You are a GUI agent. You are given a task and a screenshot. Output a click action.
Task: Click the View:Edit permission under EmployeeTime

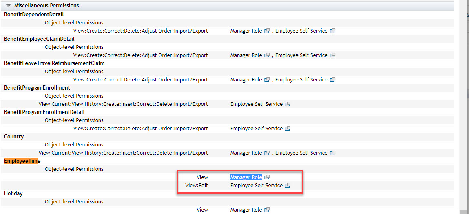[x=197, y=186]
